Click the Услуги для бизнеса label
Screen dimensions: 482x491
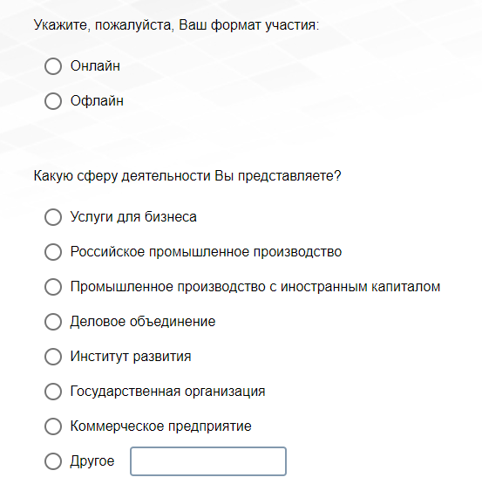133,217
